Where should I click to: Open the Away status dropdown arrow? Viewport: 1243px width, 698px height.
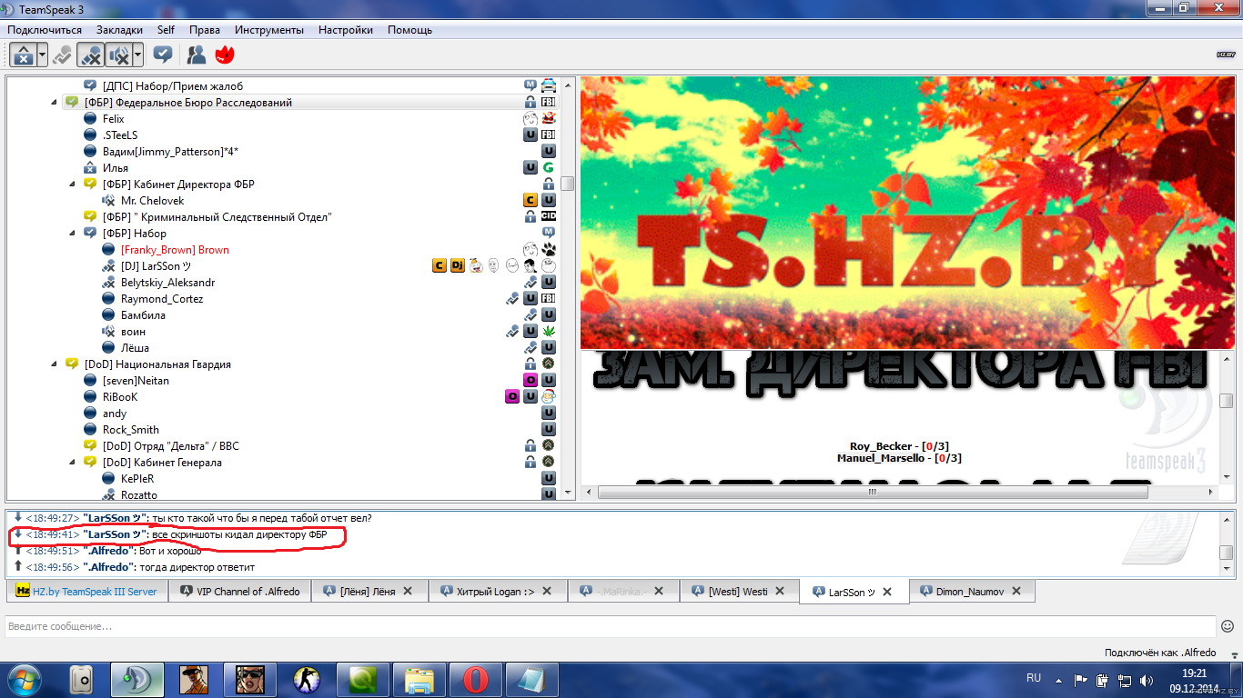[42, 55]
